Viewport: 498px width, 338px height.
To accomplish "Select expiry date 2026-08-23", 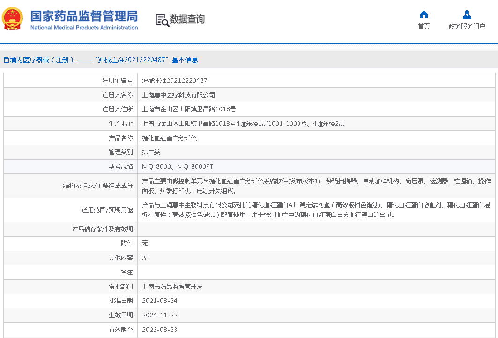I will point(159,330).
